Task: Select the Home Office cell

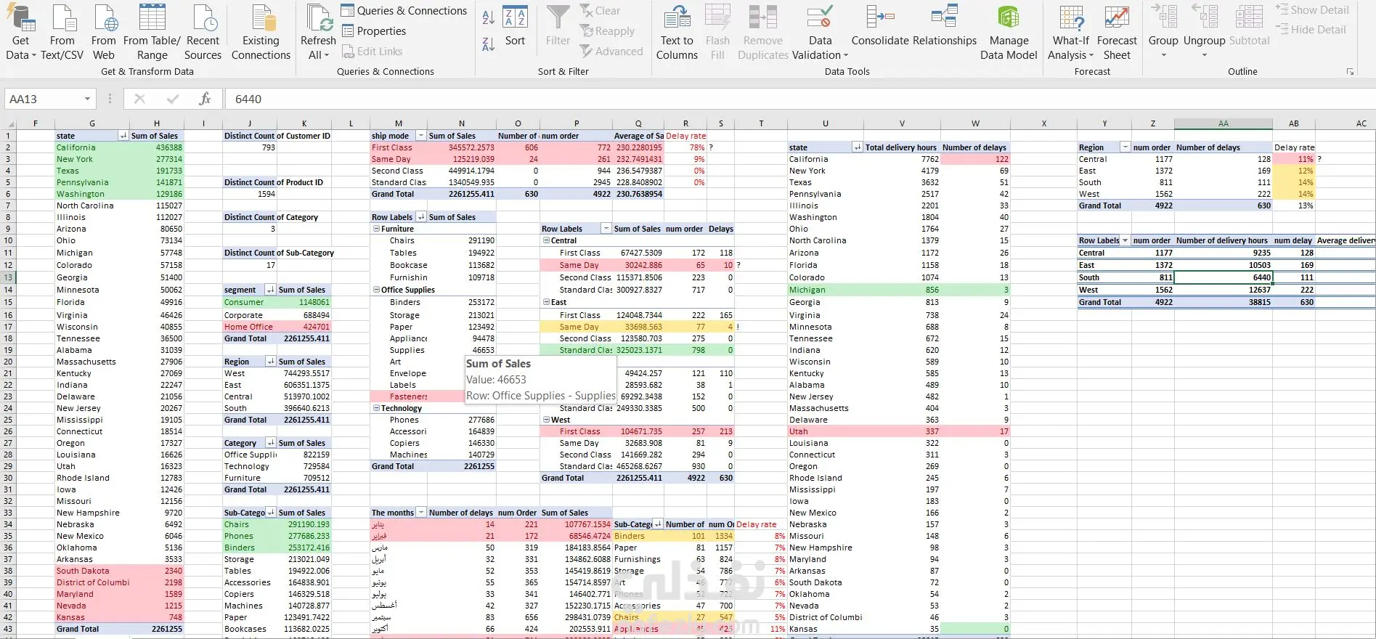Action: coord(249,327)
